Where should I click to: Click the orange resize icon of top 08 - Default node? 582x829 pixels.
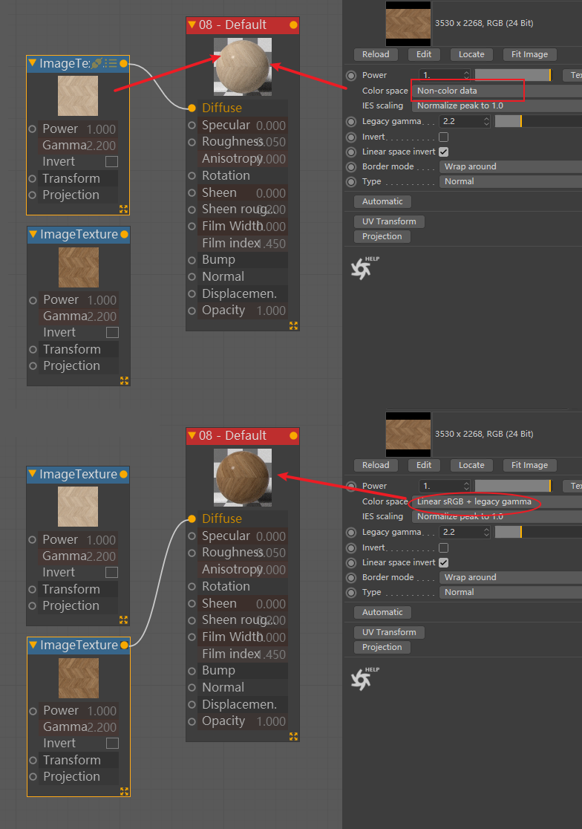coord(294,325)
